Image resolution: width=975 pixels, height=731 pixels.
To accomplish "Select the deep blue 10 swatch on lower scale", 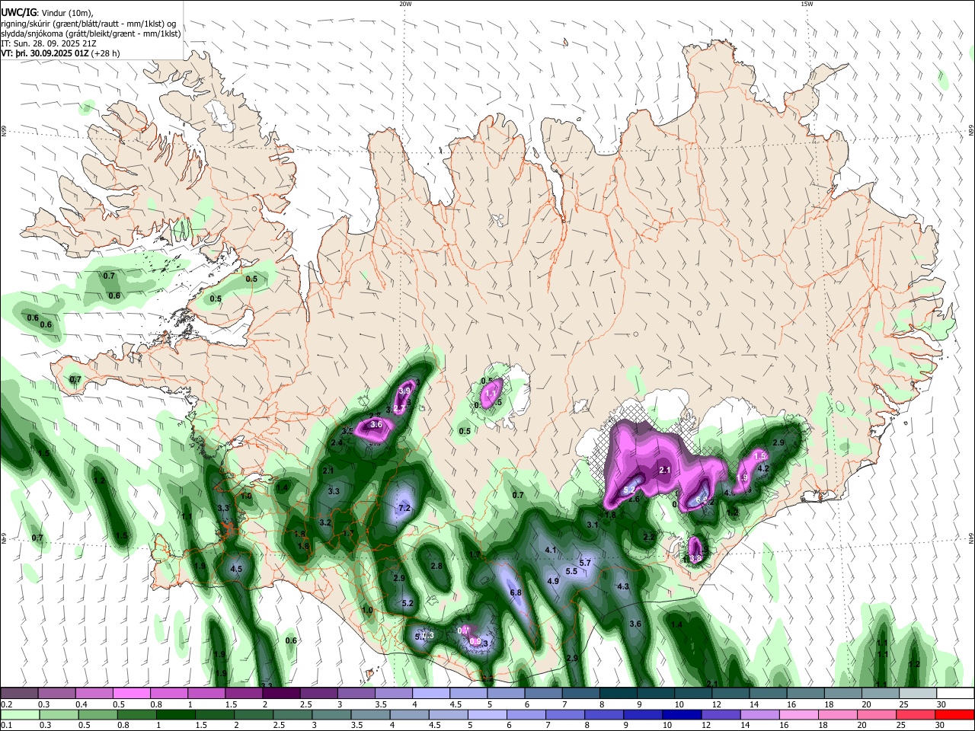I will [x=681, y=715].
